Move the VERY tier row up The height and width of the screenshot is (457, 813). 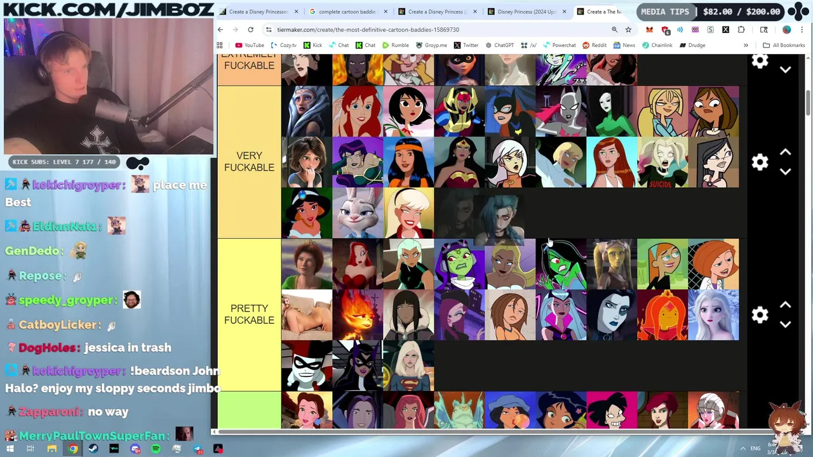(x=785, y=152)
